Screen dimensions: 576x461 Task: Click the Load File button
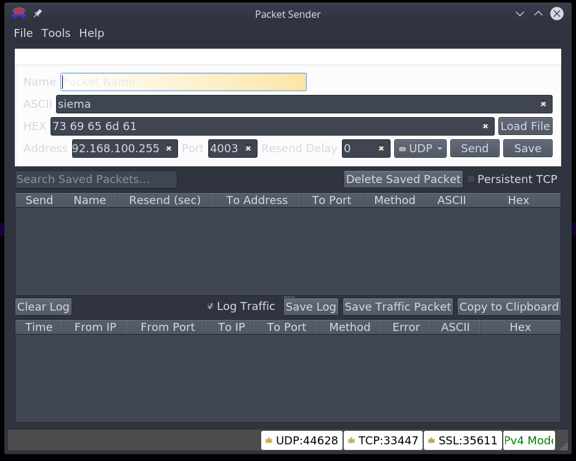coord(525,126)
